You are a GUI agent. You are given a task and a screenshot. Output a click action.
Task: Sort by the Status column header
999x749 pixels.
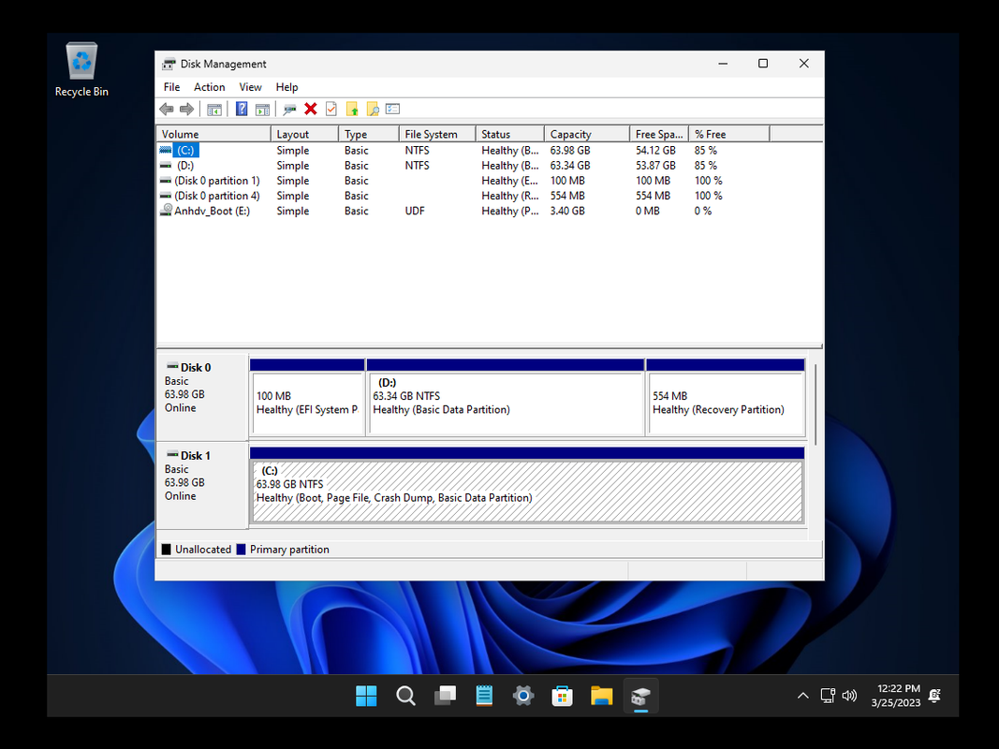coord(510,135)
